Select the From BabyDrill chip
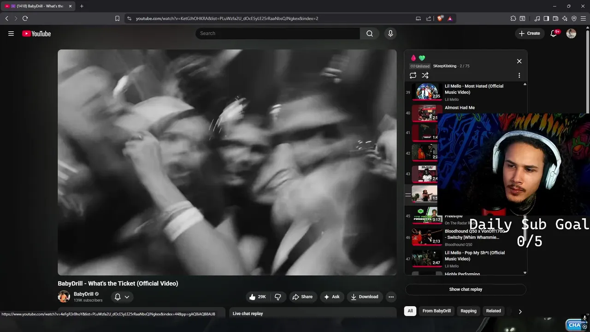The height and width of the screenshot is (332, 590). click(437, 311)
